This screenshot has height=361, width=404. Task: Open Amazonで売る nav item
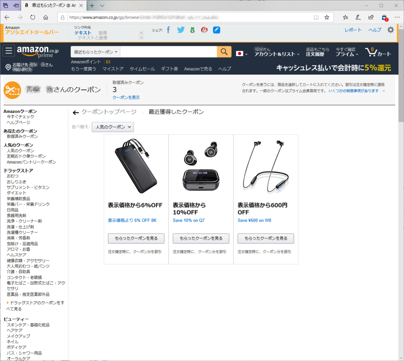pyautogui.click(x=198, y=69)
